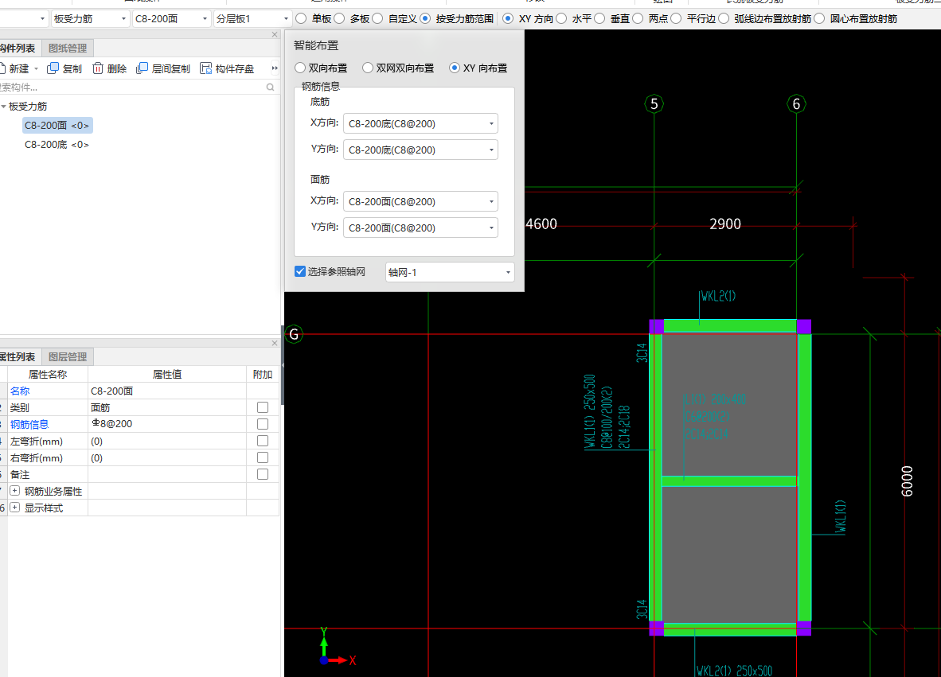Toggle 附加 checkbox for 右弯折 row
The image size is (941, 677).
pyautogui.click(x=262, y=457)
